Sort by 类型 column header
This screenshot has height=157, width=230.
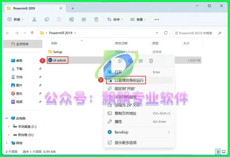point(155,43)
